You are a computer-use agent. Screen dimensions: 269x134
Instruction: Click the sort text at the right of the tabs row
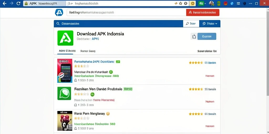pyautogui.click(x=207, y=51)
